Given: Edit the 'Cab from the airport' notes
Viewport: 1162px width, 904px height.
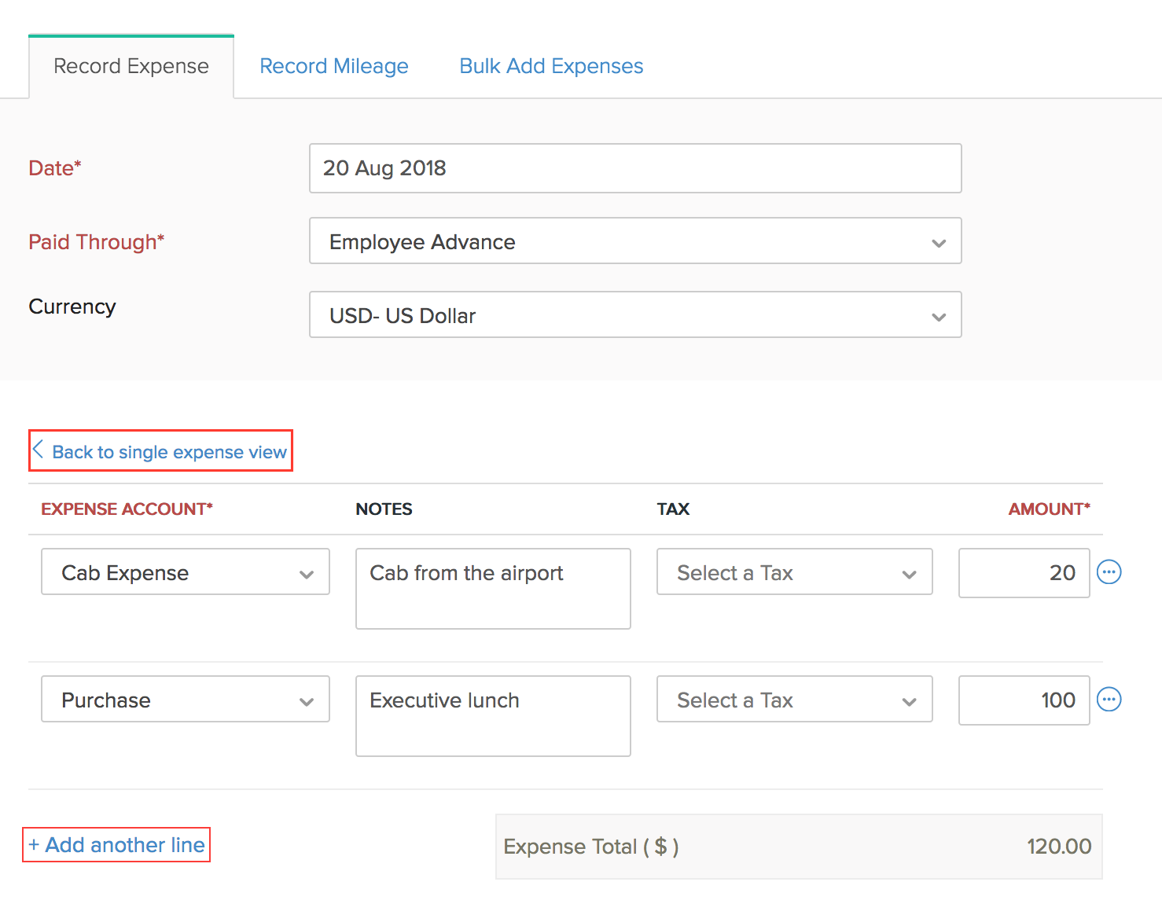Looking at the screenshot, I should (493, 589).
